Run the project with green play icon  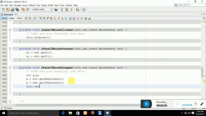coord(71,9)
